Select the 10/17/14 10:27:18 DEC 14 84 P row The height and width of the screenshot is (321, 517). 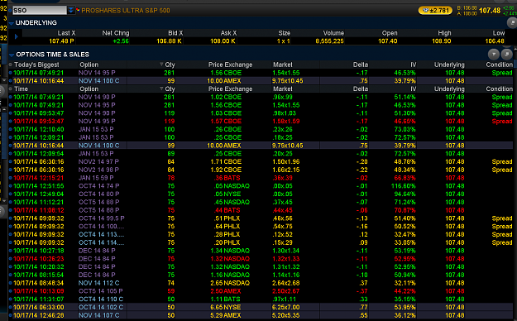tap(262, 251)
